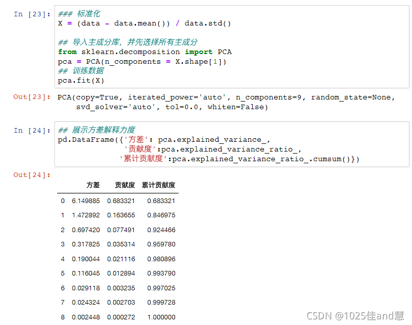Click the Out[24] prompt label
Image resolution: width=412 pixels, height=325 pixels.
click(32, 175)
